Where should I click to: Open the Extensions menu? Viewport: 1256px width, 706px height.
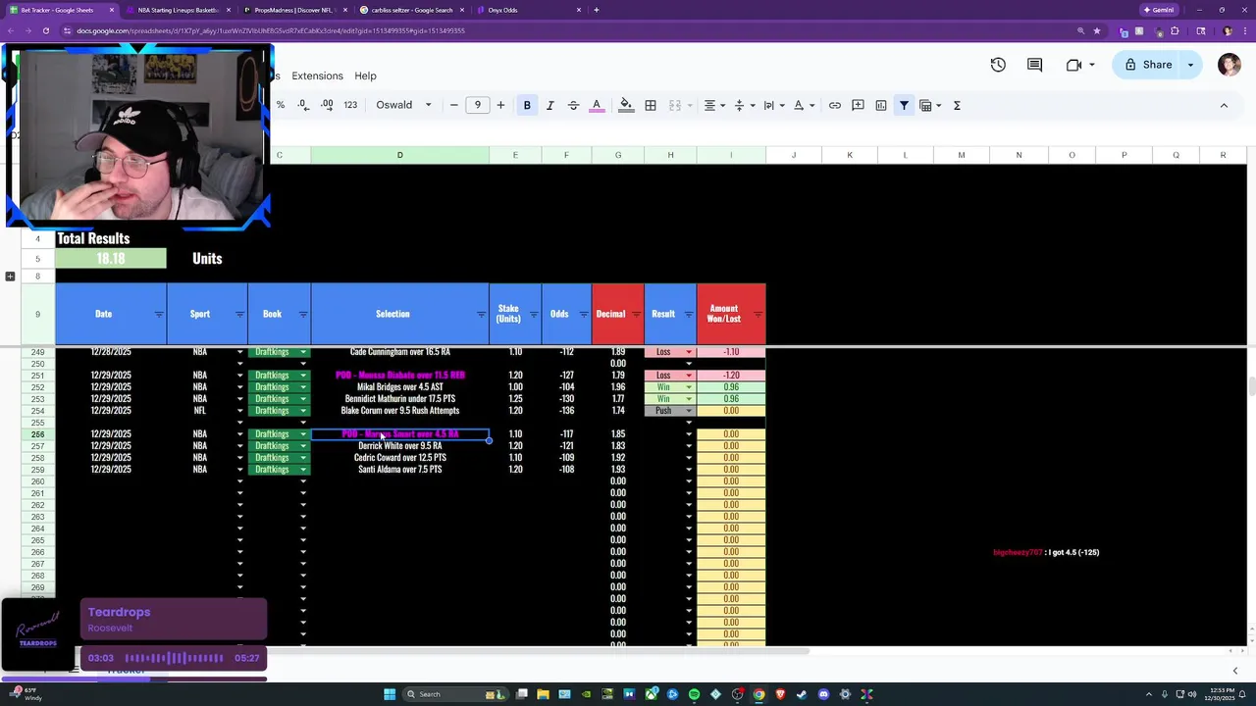pos(317,76)
